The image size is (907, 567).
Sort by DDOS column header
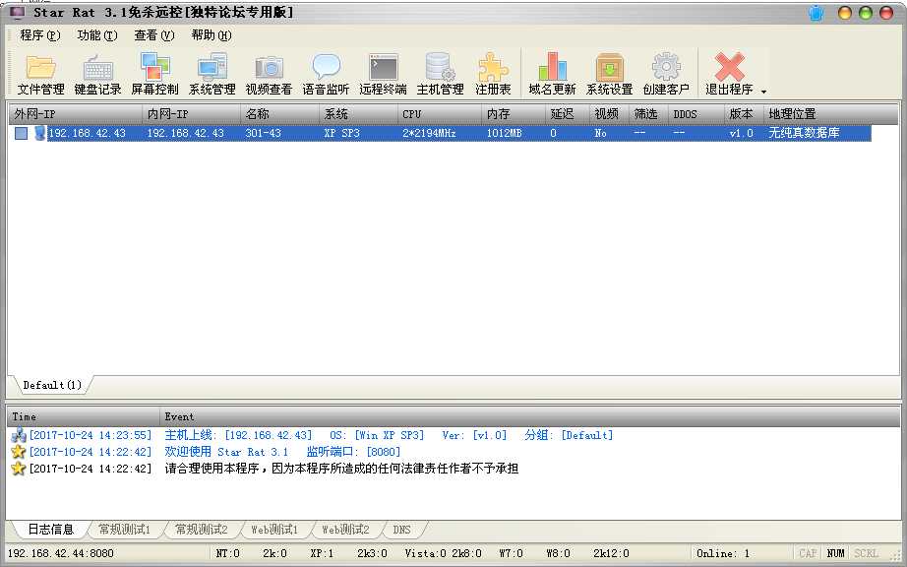tap(695, 114)
